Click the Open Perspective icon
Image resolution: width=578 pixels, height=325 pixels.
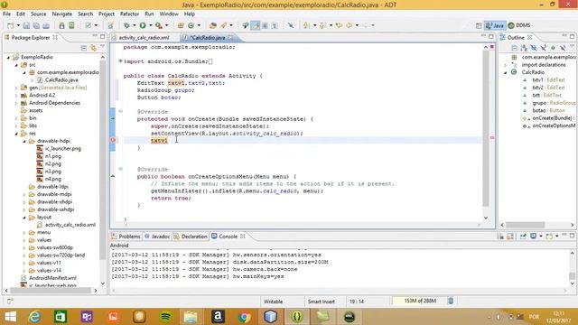coord(479,25)
